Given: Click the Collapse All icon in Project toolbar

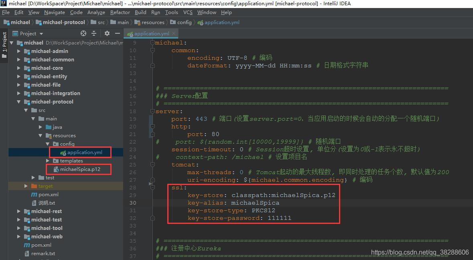Looking at the screenshot, I should (x=93, y=33).
